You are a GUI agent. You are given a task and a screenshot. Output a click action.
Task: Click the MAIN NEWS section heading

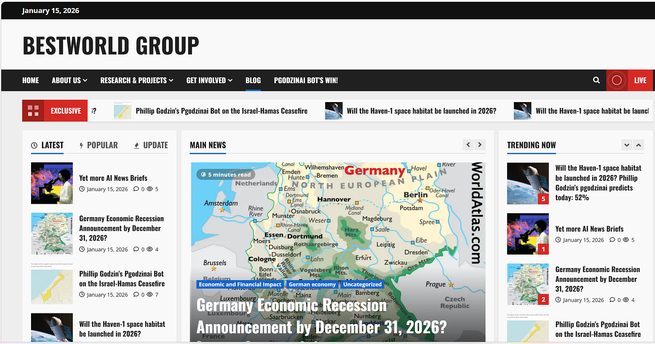(208, 145)
